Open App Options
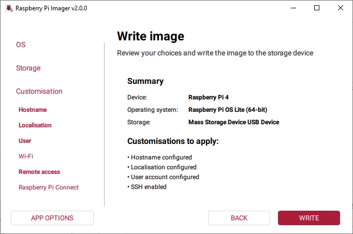This screenshot has width=353, height=234. (52, 218)
